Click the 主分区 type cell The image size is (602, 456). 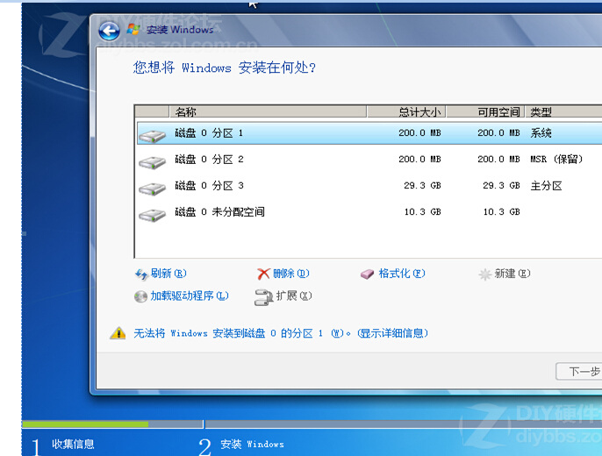546,186
